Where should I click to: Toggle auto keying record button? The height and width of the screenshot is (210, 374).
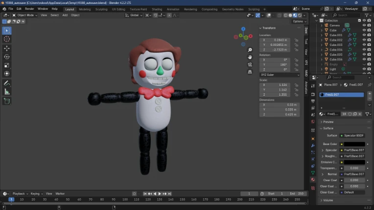click(134, 194)
